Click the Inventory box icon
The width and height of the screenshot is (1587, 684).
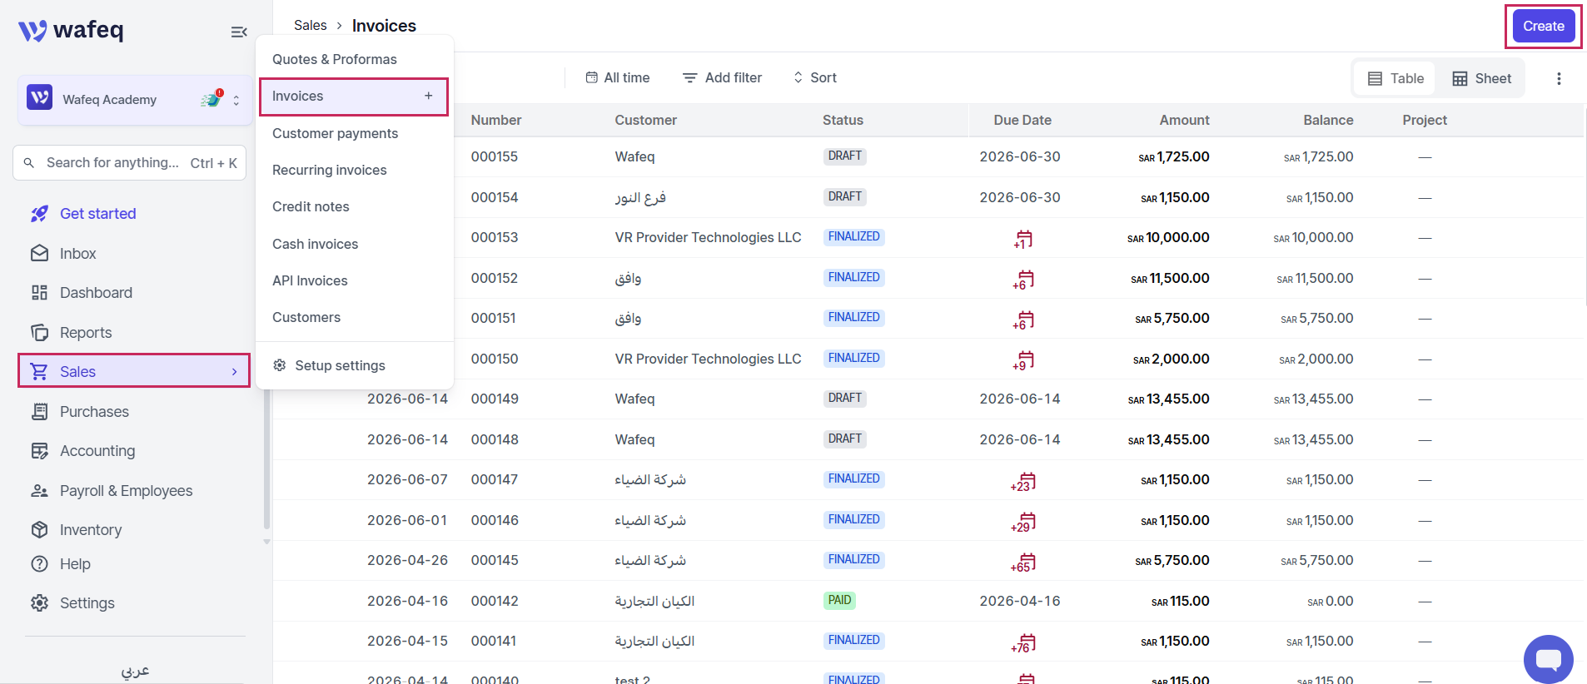point(39,530)
